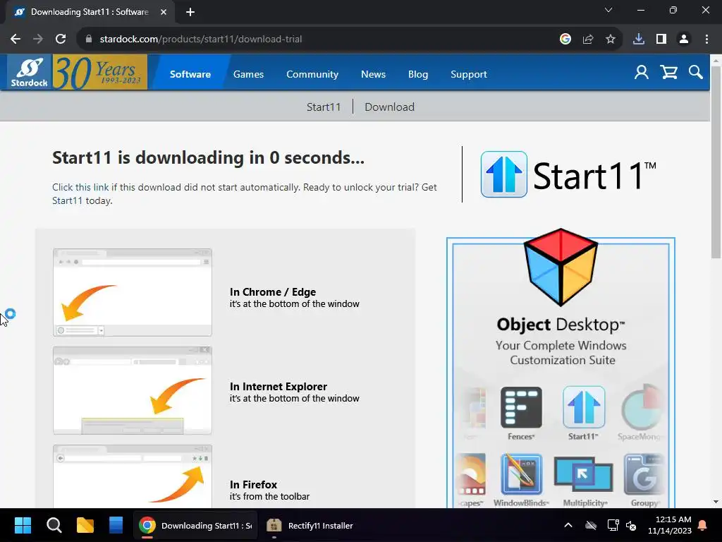Click the Groupy product icon

pyautogui.click(x=644, y=474)
